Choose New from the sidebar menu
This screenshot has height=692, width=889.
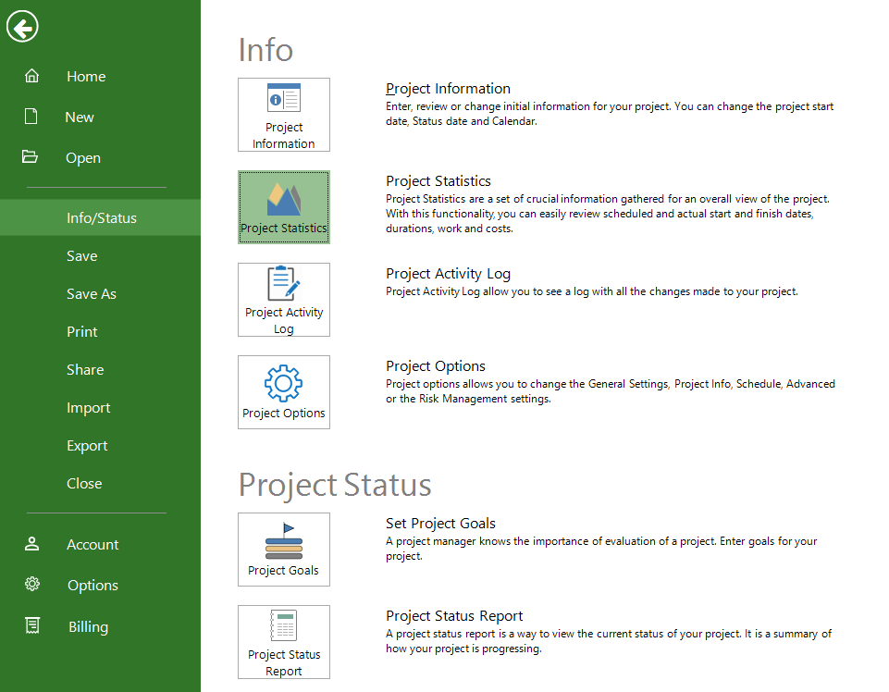[80, 117]
